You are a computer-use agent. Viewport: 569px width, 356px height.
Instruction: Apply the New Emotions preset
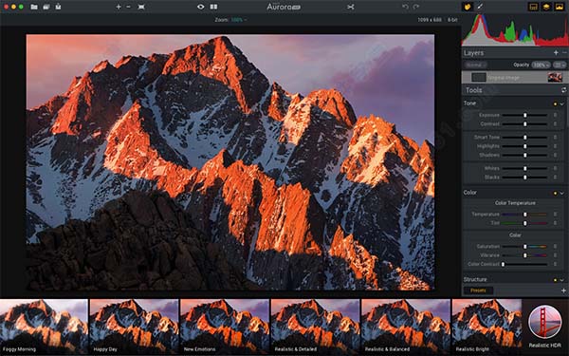coord(225,327)
